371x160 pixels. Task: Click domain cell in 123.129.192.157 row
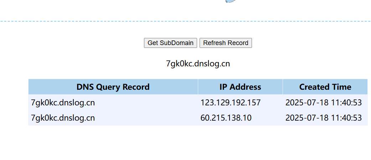pyautogui.click(x=113, y=103)
